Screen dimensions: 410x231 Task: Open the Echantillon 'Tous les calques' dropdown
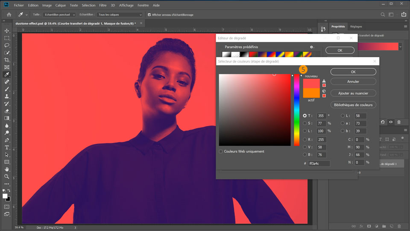120,15
